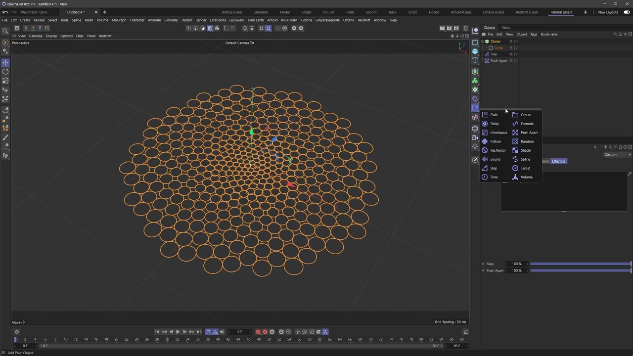The height and width of the screenshot is (356, 633).
Task: Open the Object Manager hamburger menu
Action: click(483, 34)
